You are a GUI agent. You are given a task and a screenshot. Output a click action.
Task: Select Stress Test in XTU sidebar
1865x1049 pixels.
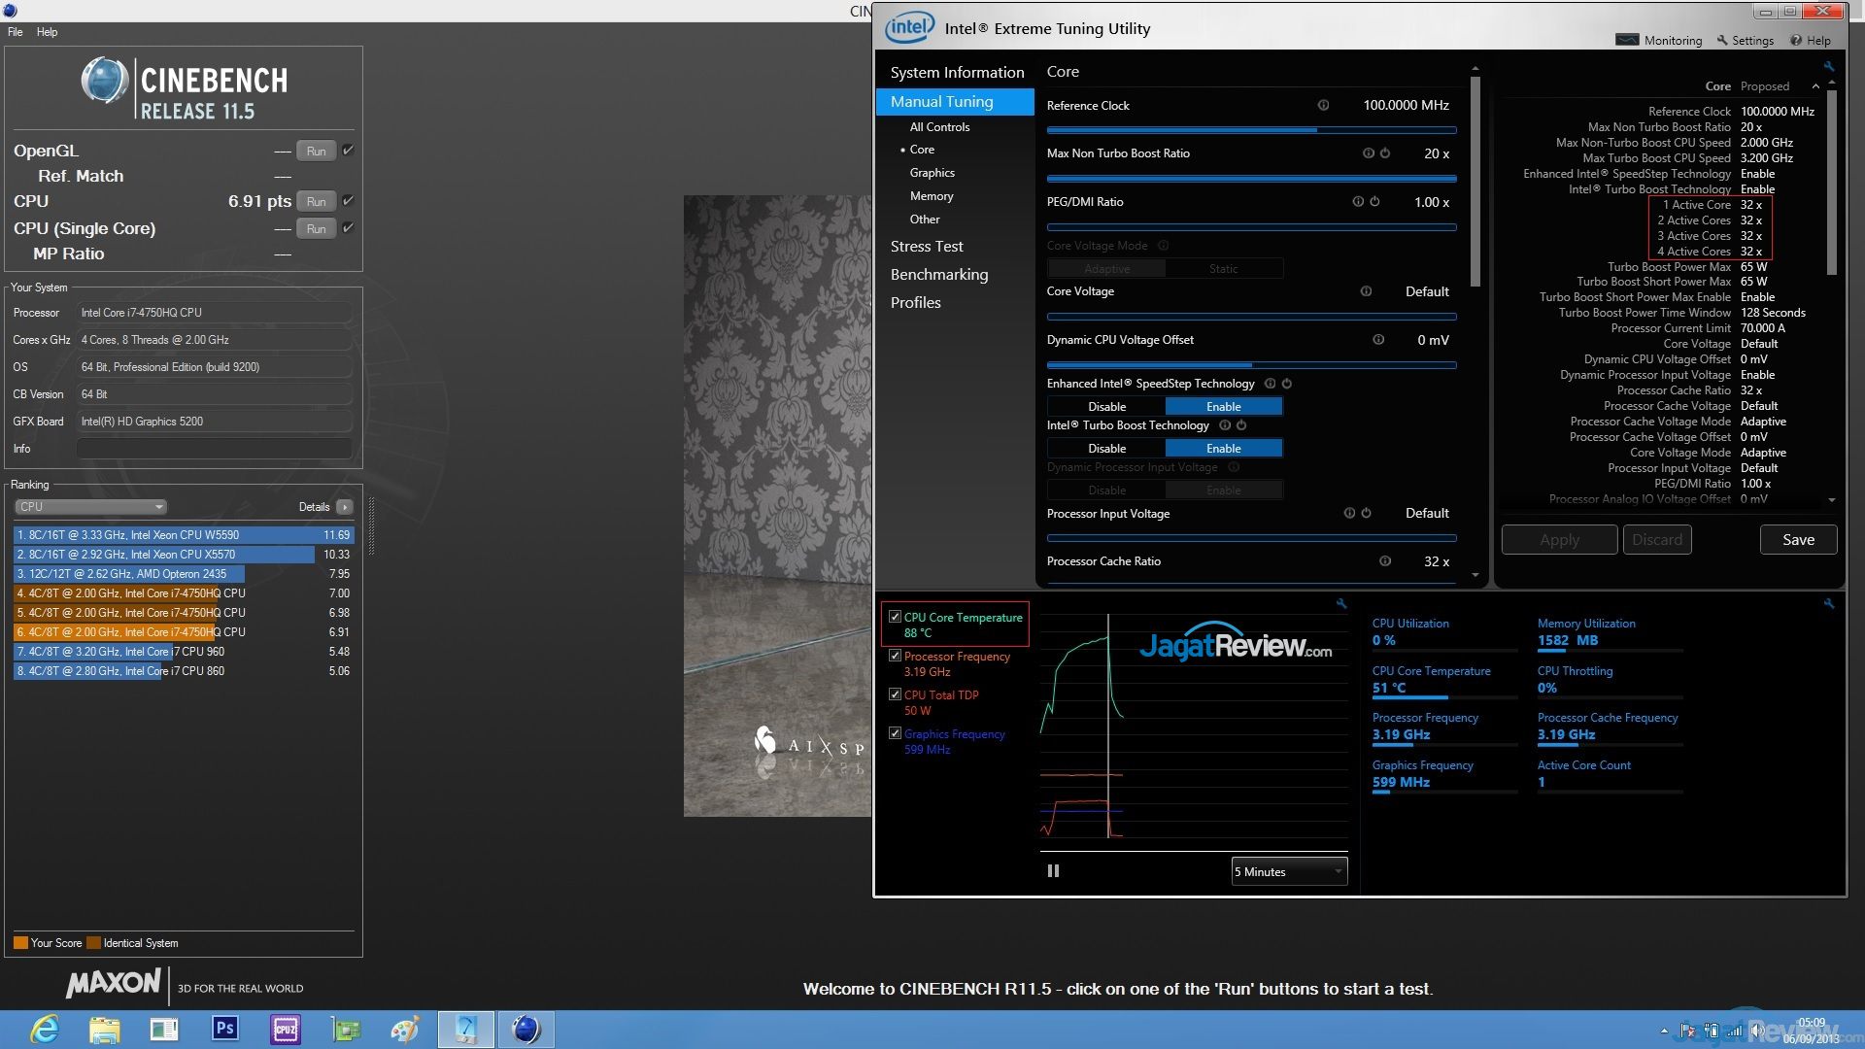pos(927,247)
